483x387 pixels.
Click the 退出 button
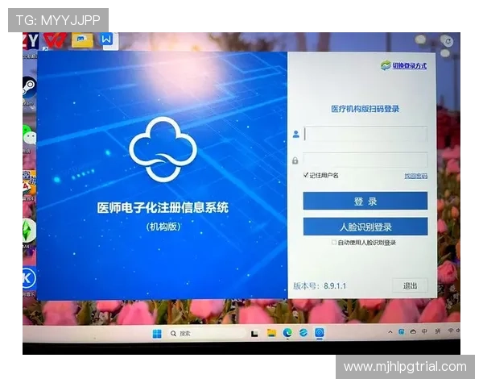410,285
